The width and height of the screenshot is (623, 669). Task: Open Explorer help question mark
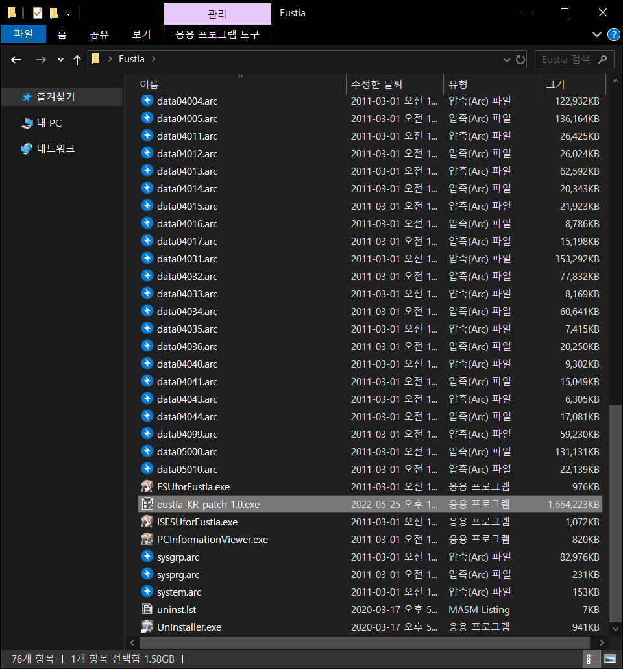[614, 34]
